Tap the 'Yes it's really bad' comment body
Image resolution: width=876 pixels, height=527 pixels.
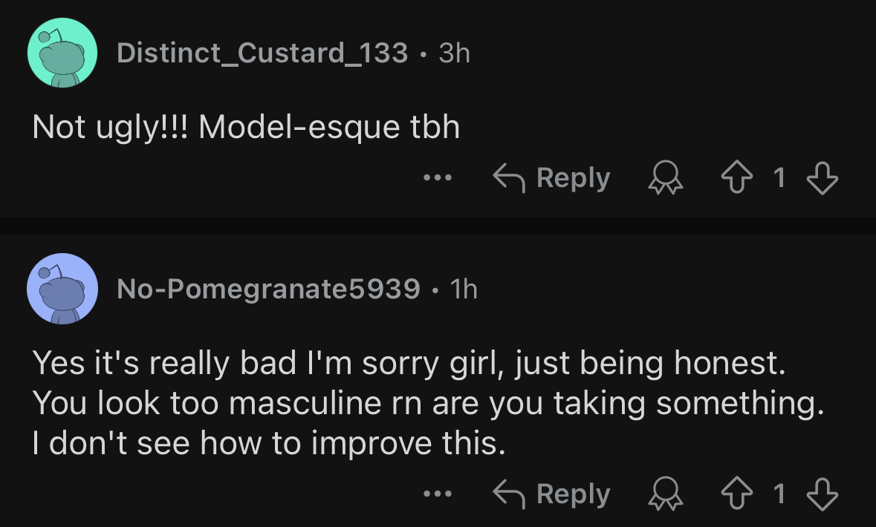click(x=429, y=402)
